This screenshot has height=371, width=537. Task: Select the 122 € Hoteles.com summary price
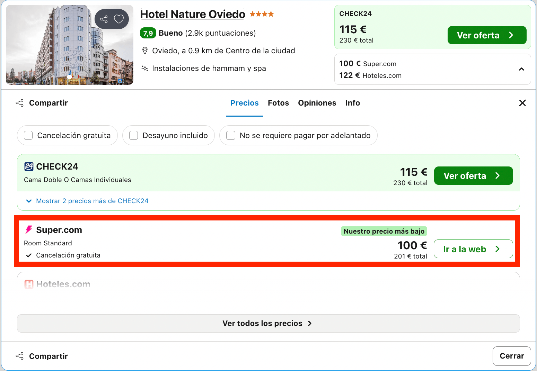pyautogui.click(x=370, y=75)
